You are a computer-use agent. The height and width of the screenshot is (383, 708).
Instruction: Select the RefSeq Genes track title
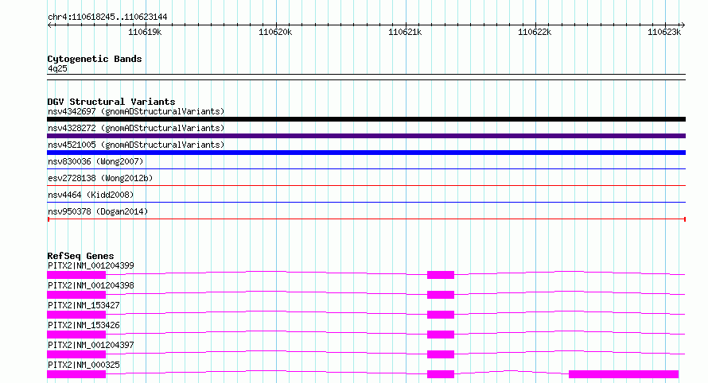point(80,256)
